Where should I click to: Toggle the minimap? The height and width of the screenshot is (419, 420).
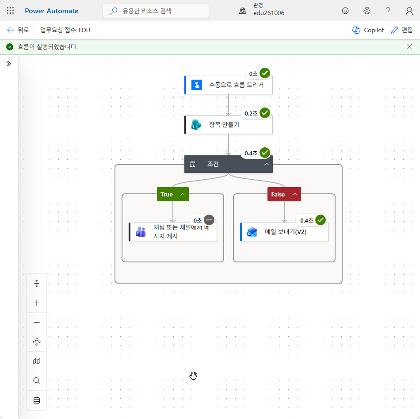pyautogui.click(x=37, y=361)
